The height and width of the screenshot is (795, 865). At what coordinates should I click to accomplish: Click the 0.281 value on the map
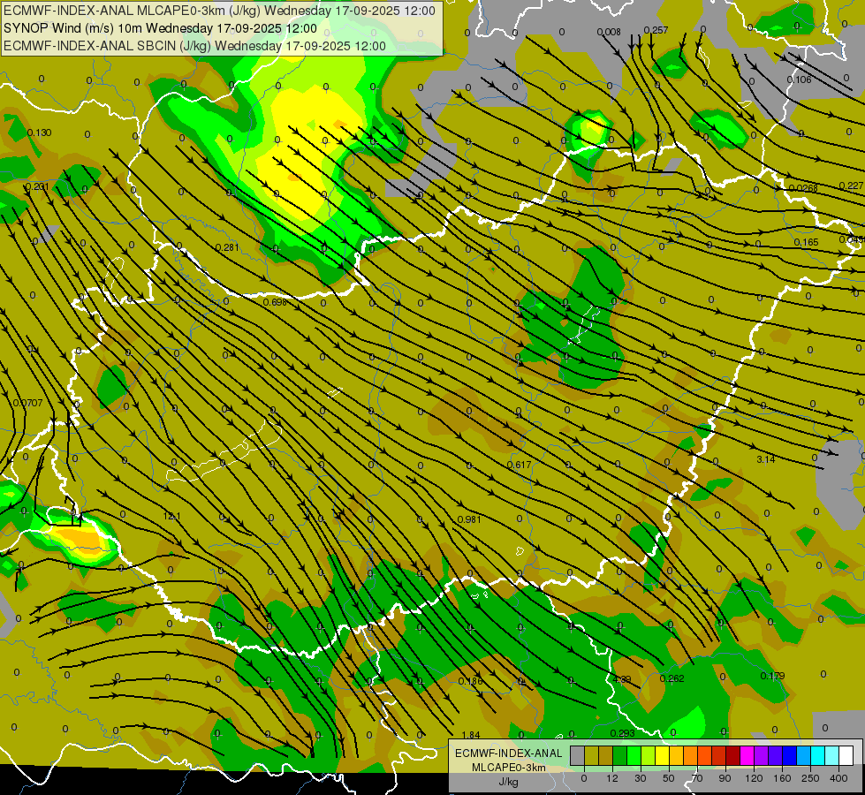(x=227, y=247)
